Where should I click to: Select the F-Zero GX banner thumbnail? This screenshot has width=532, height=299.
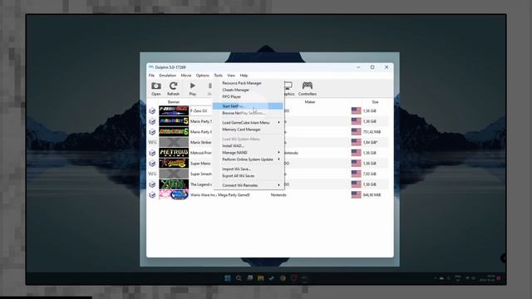(174, 110)
